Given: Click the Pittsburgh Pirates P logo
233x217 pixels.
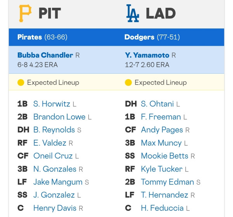Looking at the screenshot, I should click(x=25, y=13).
